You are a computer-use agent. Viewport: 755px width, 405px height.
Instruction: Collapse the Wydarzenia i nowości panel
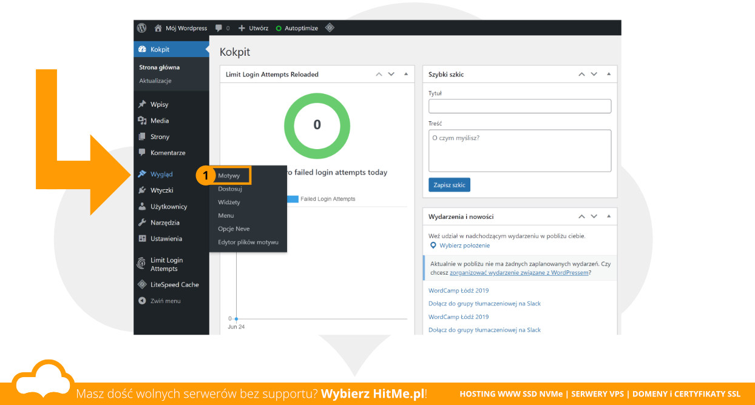point(609,216)
